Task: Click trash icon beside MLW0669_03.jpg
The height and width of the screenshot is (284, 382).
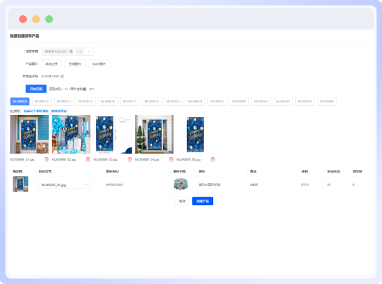Action: (129, 159)
